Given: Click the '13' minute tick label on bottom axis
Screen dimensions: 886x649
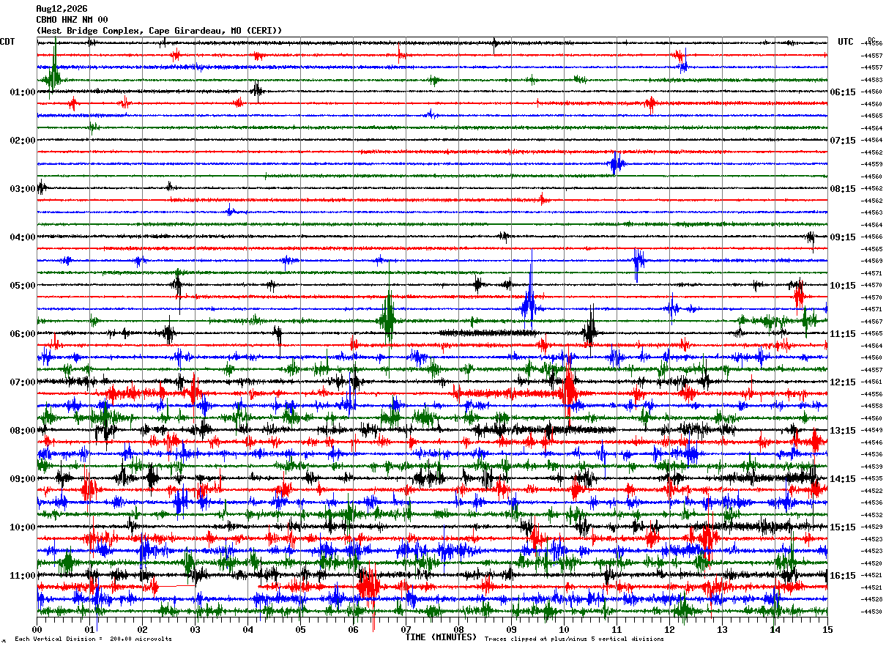Looking at the screenshot, I should [723, 630].
